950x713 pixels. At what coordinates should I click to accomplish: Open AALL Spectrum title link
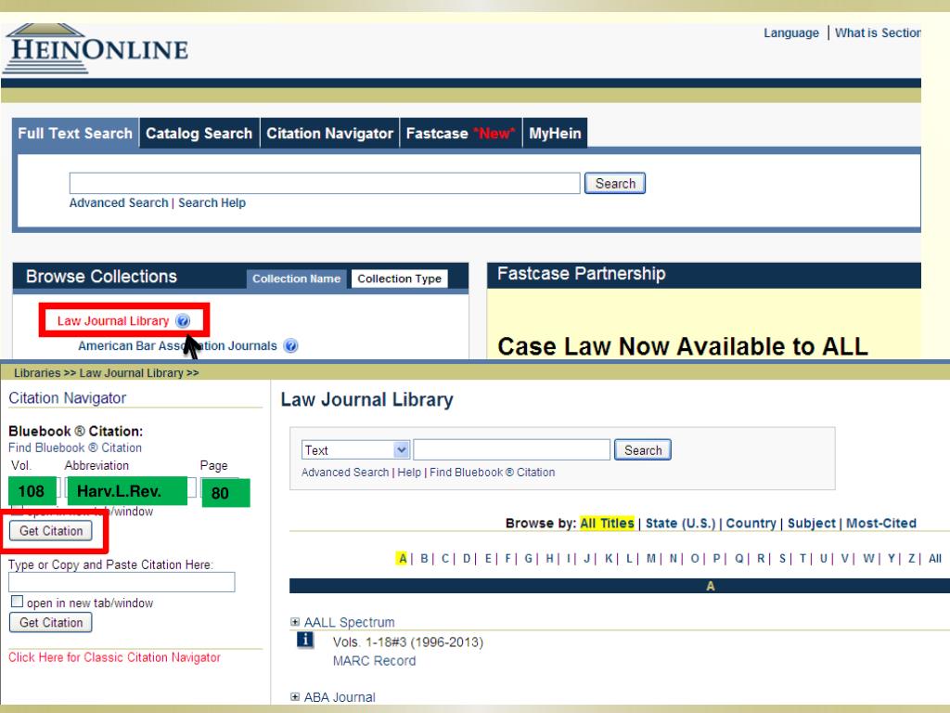(349, 622)
